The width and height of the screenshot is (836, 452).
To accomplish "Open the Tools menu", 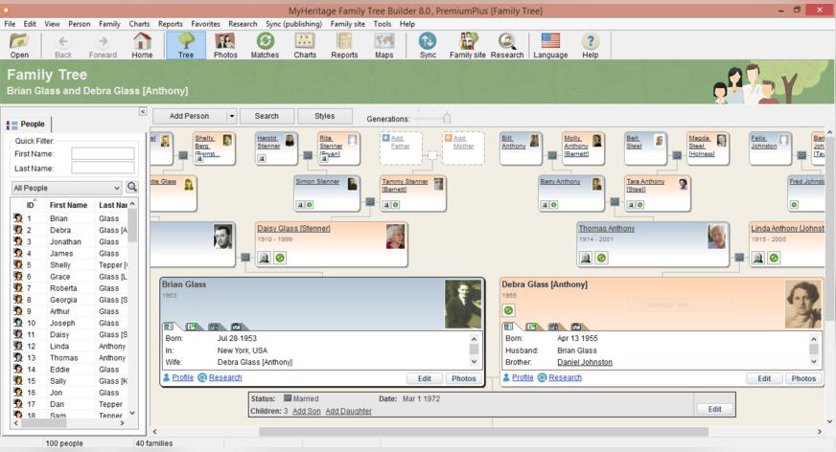I will click(382, 24).
